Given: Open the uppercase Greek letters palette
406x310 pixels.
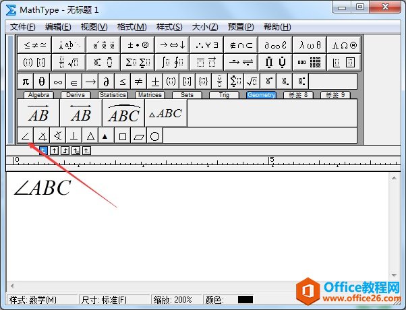Looking at the screenshot, I should point(344,45).
